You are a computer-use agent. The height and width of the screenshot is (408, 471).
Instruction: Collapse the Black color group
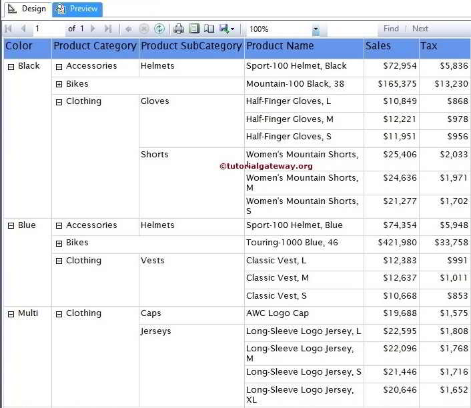pyautogui.click(x=11, y=67)
